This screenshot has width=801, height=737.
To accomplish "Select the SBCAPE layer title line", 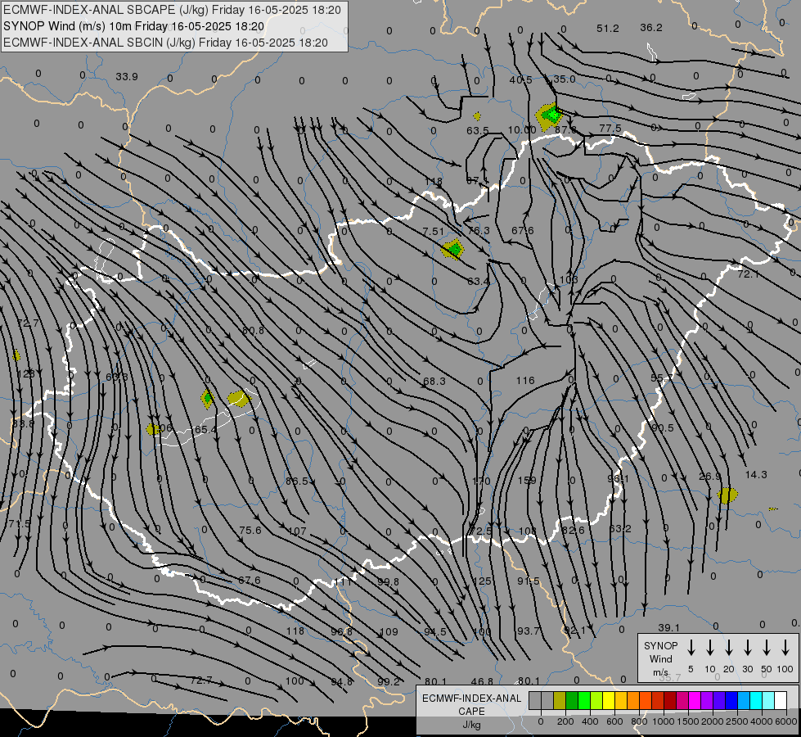I will [172, 10].
